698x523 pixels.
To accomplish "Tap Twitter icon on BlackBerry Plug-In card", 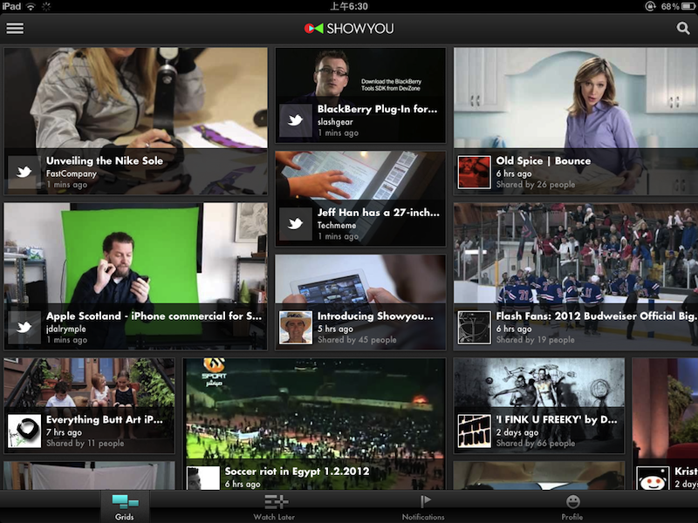I will point(296,120).
